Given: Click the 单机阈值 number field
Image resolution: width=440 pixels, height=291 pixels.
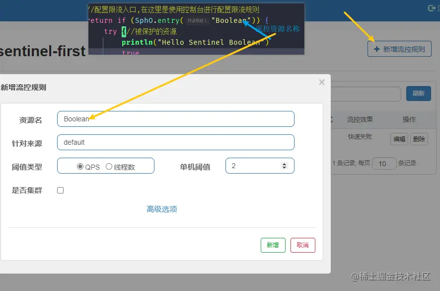Looking at the screenshot, I should (260, 166).
